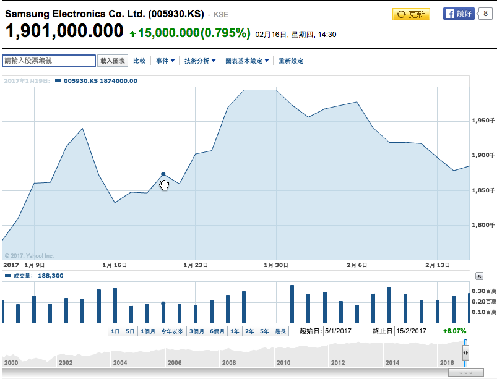This screenshot has width=502, height=379.
Task: Click the 02月16日 星期四 14:30 timestamp
Action: pyautogui.click(x=295, y=35)
